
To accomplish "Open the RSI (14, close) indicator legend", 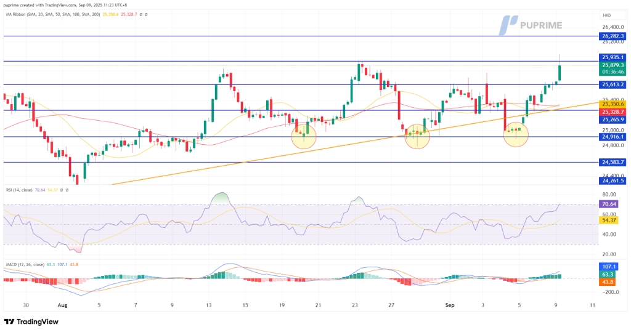I will [x=18, y=190].
